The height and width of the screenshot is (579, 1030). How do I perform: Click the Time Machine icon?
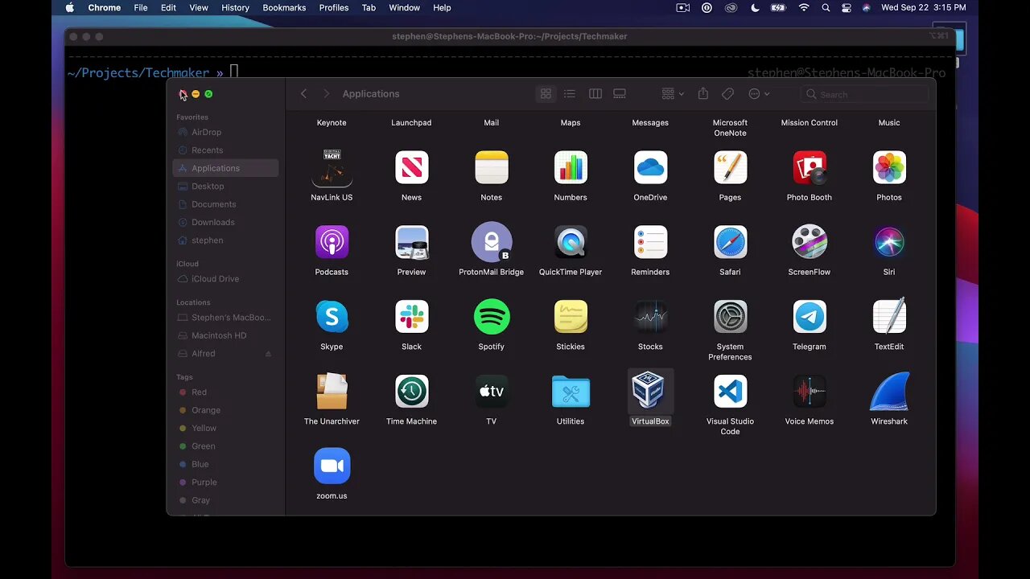(x=411, y=392)
